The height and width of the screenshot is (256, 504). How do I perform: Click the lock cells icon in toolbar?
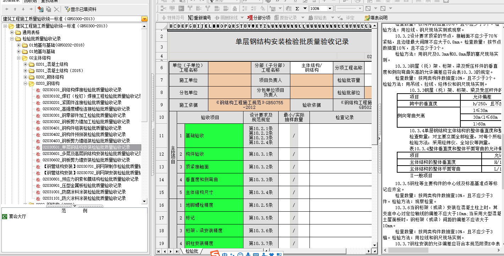(235, 9)
